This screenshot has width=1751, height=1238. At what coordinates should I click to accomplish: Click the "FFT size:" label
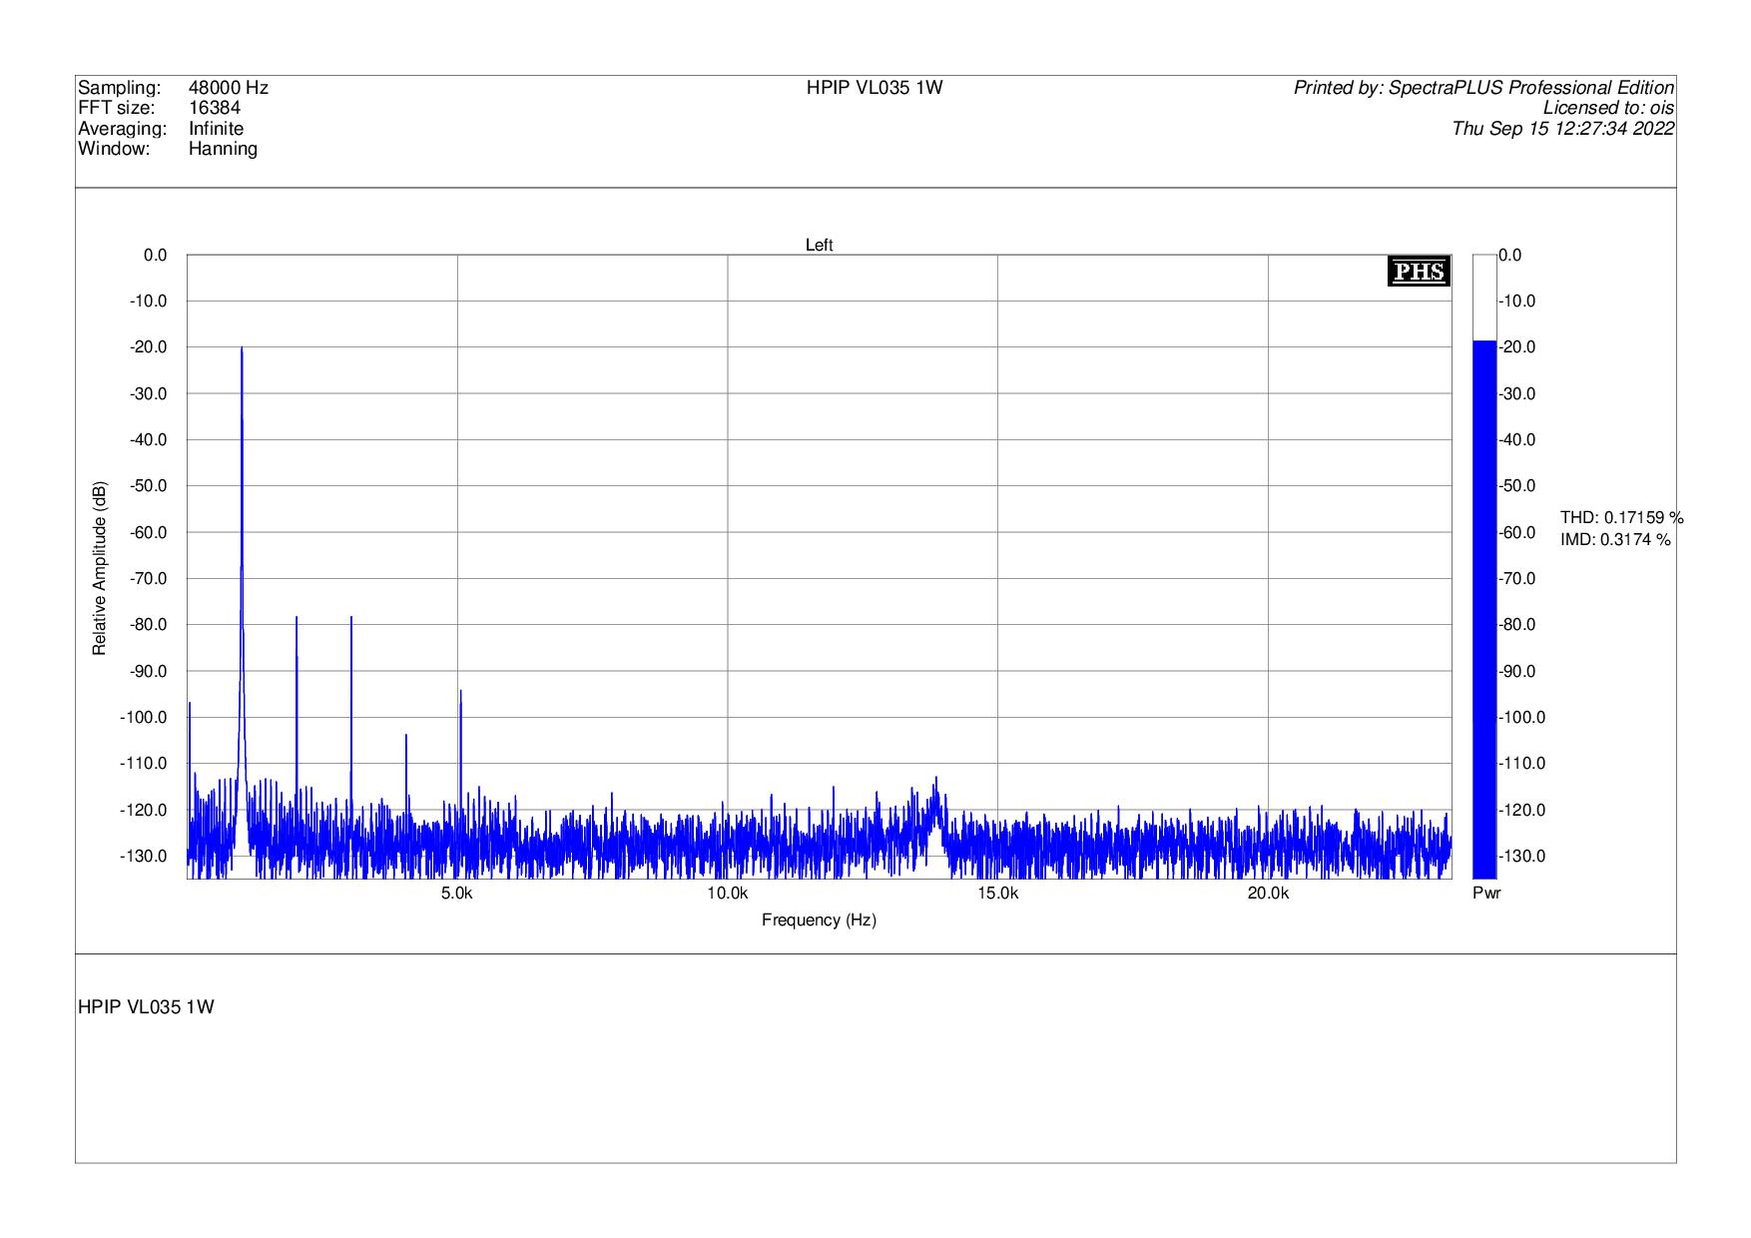click(x=116, y=108)
